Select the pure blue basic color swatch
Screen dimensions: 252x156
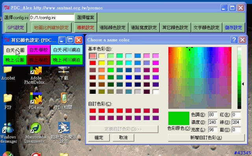tap(129, 77)
